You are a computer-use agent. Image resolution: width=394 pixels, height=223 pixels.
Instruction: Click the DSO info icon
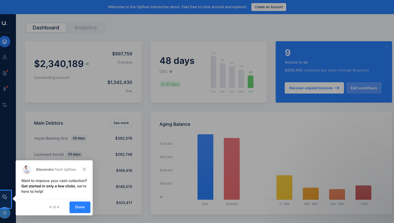pyautogui.click(x=171, y=72)
